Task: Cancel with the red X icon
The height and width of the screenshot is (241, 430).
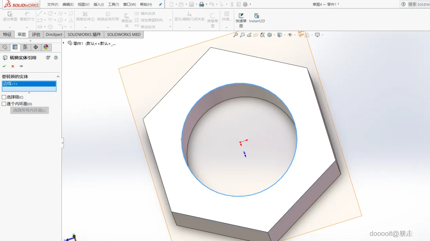Action: (13, 66)
